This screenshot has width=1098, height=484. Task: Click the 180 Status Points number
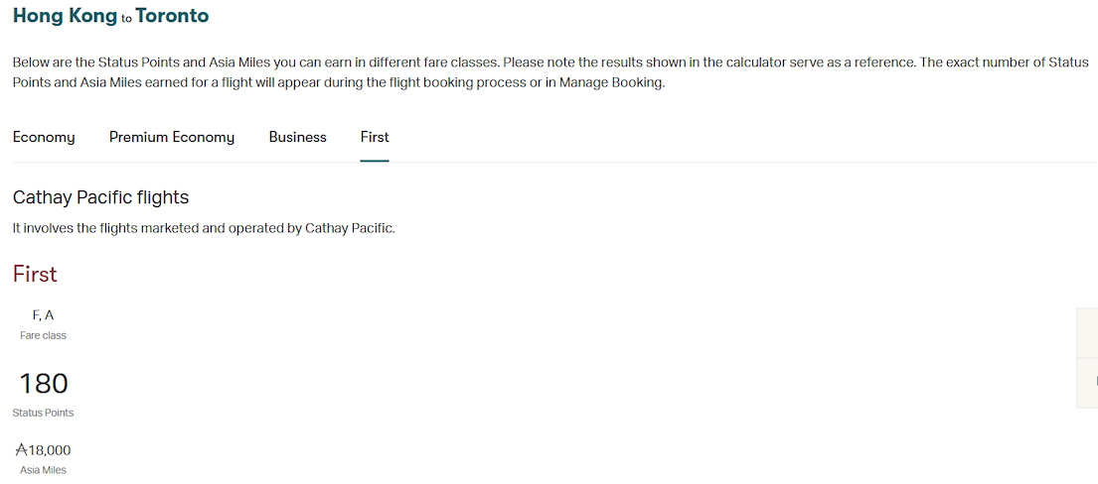click(x=44, y=383)
